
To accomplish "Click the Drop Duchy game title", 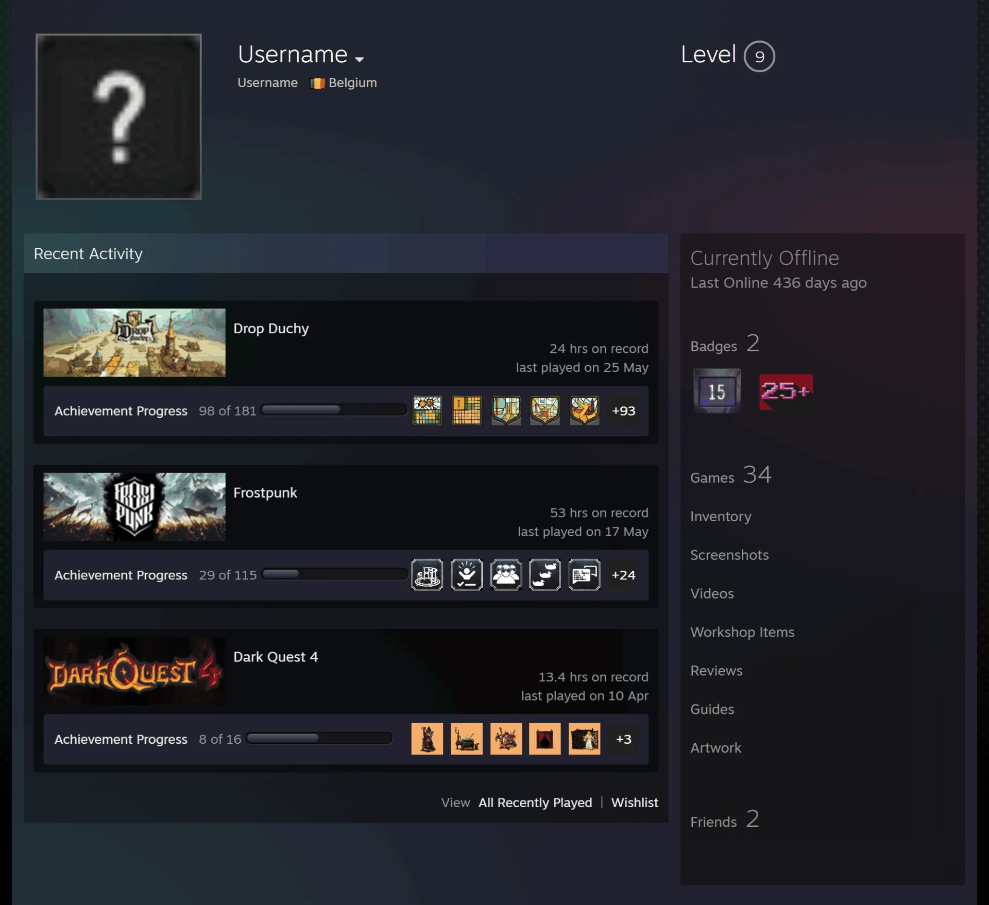I will coord(271,329).
